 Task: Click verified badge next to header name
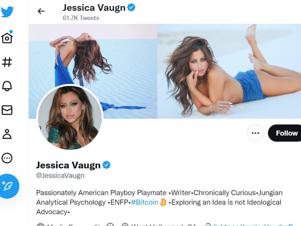(131, 7)
